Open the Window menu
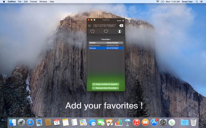The width and height of the screenshot is (206, 128). click(x=43, y=2)
